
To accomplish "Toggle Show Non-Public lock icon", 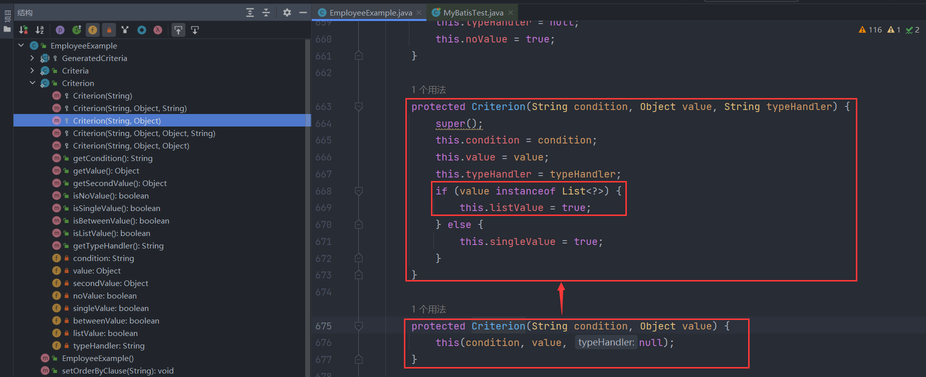I will (x=109, y=30).
